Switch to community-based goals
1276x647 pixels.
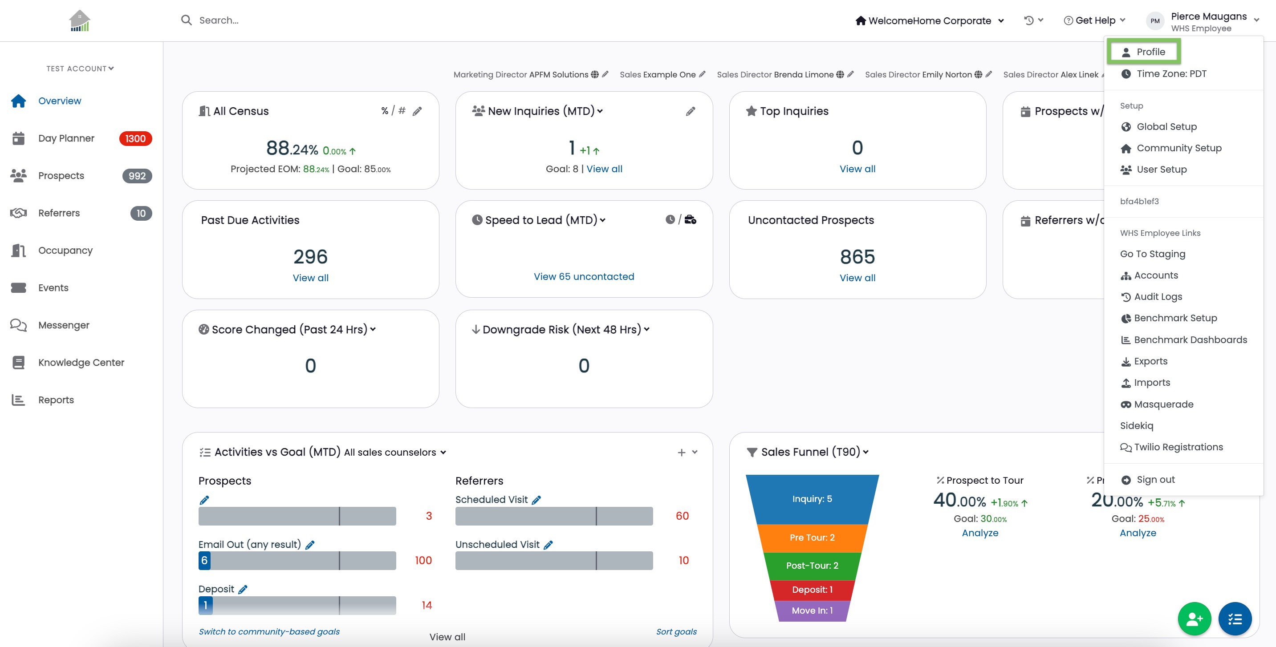coord(269,632)
